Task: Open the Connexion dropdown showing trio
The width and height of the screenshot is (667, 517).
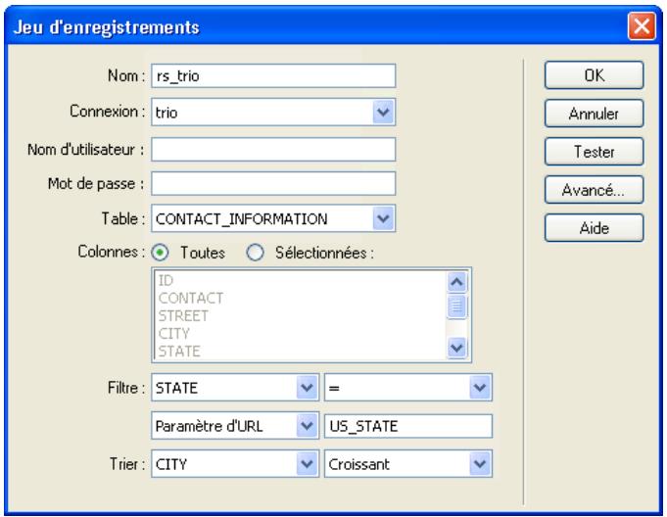Action: (x=273, y=113)
